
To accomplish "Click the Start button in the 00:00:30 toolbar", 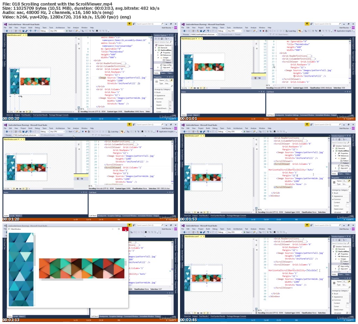I will 69,31.
